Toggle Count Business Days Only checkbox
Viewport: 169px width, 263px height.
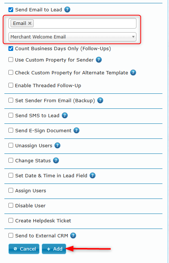coord(11,48)
